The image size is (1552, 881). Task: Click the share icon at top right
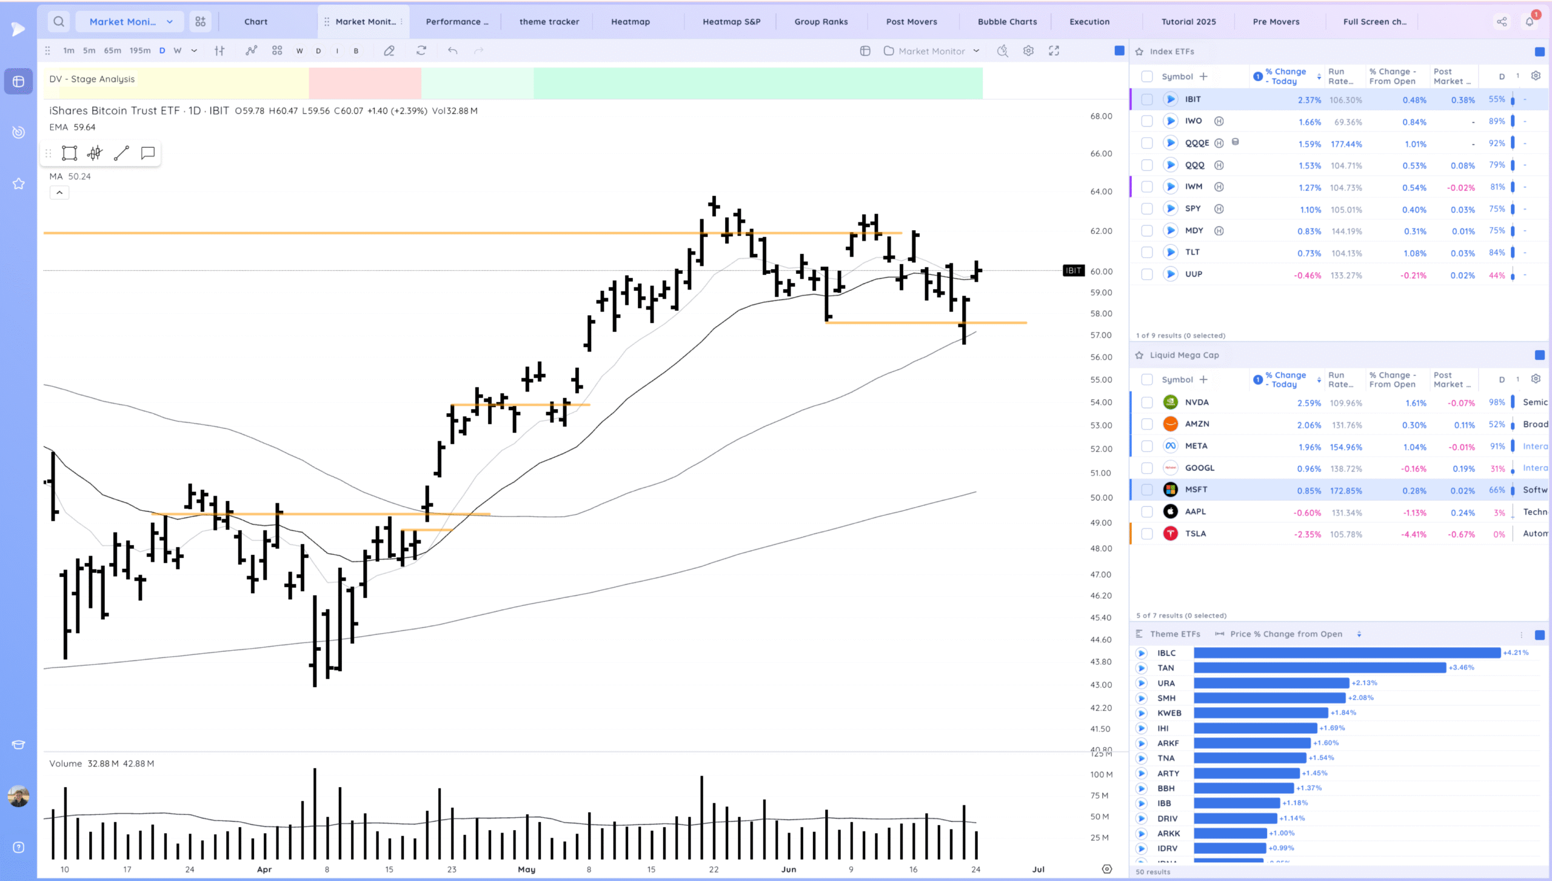(x=1502, y=22)
